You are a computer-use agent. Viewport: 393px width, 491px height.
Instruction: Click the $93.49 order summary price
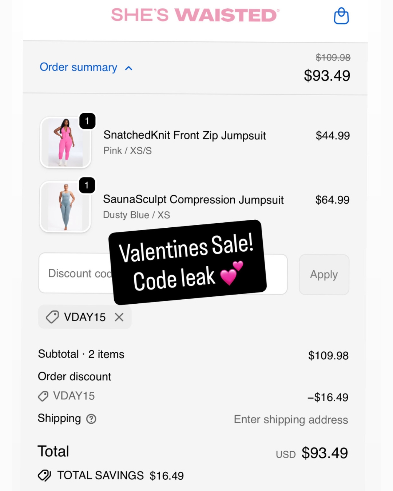point(327,76)
